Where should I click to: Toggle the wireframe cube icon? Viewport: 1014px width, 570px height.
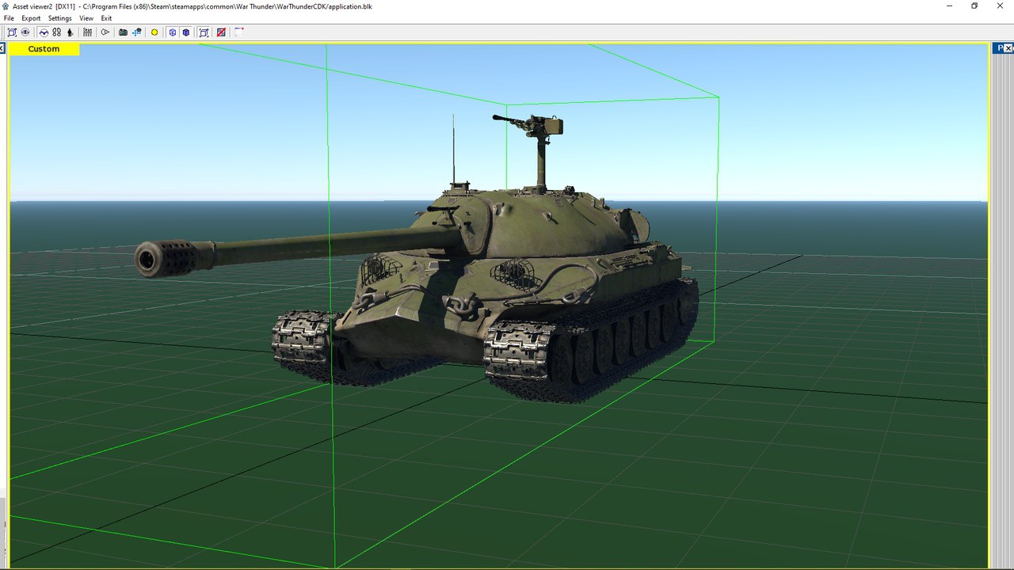(172, 32)
